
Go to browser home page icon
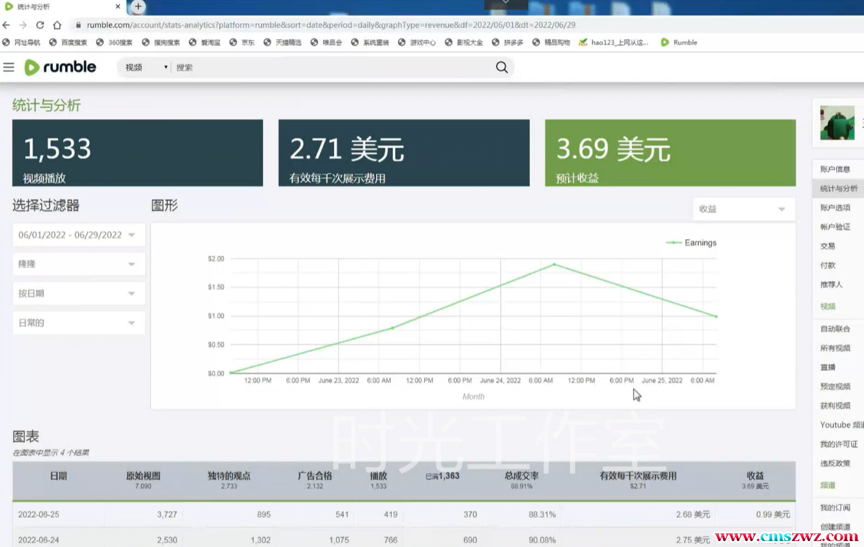[x=57, y=25]
